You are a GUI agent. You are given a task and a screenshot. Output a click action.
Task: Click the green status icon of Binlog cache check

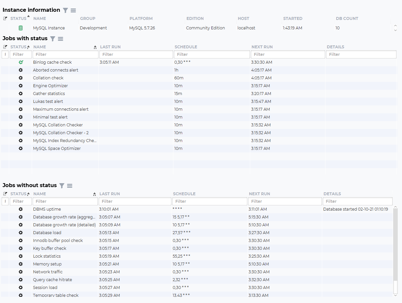[x=21, y=62]
